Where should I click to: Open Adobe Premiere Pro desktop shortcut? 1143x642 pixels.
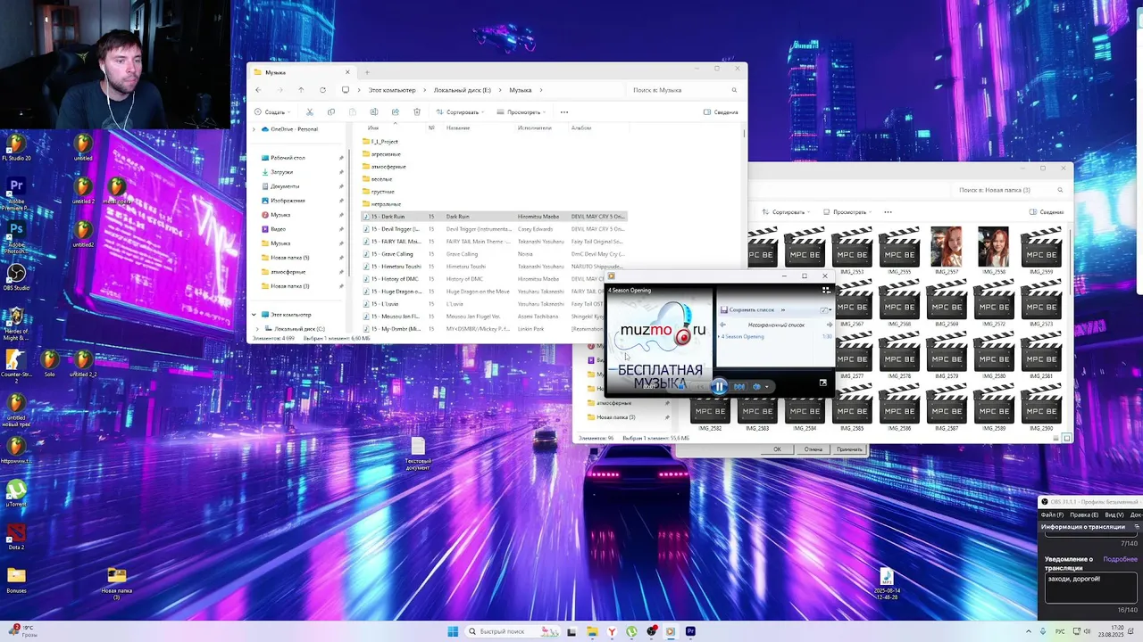(x=16, y=194)
